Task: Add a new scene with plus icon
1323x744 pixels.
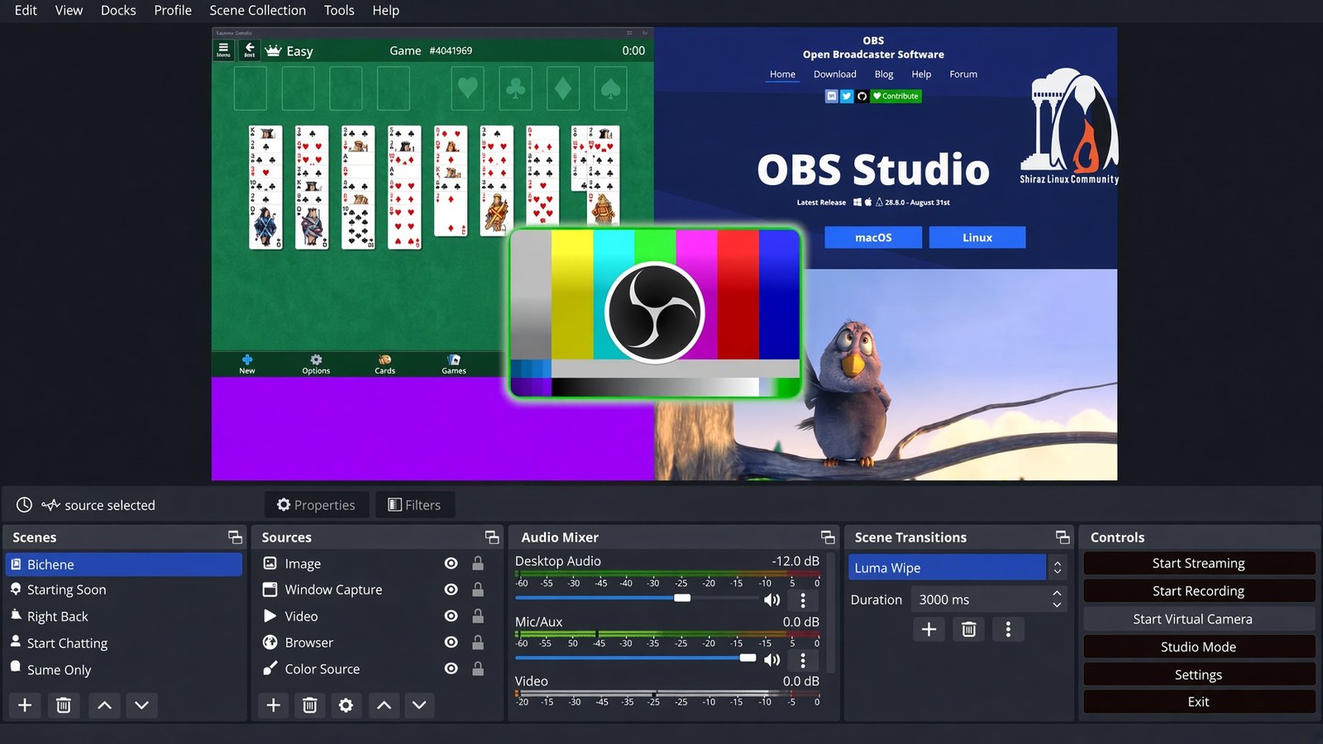Action: [25, 705]
